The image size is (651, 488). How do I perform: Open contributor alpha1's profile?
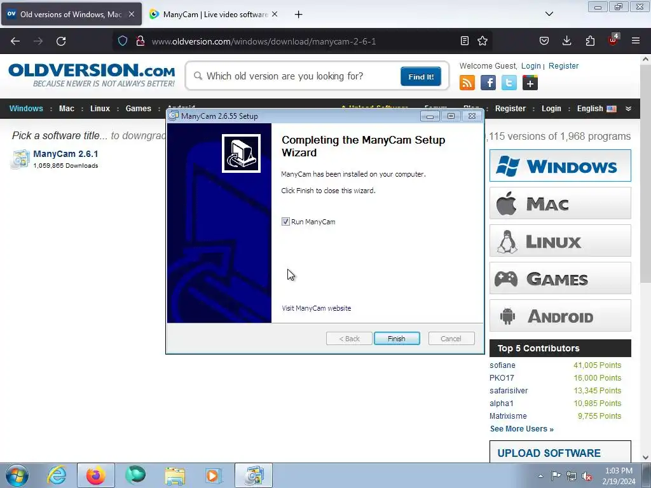coord(502,403)
